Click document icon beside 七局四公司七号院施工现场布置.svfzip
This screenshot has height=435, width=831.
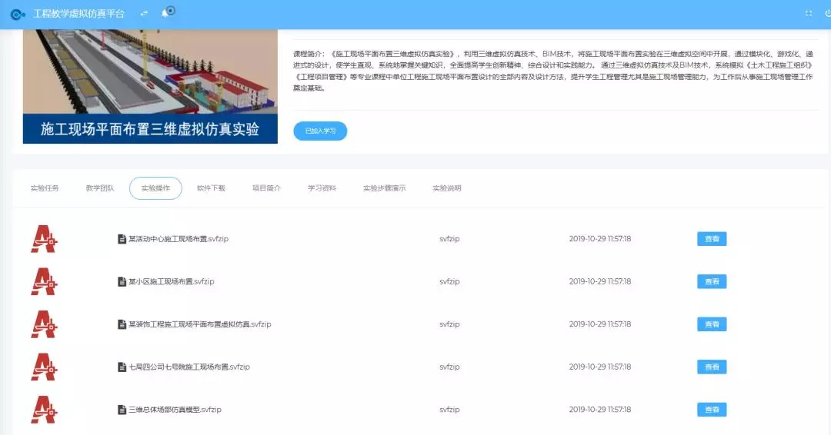click(x=122, y=367)
